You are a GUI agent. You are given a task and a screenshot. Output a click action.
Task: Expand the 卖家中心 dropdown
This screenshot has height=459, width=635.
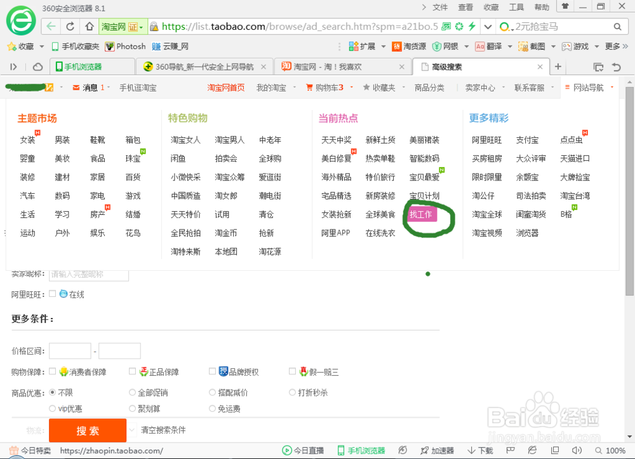coord(504,87)
